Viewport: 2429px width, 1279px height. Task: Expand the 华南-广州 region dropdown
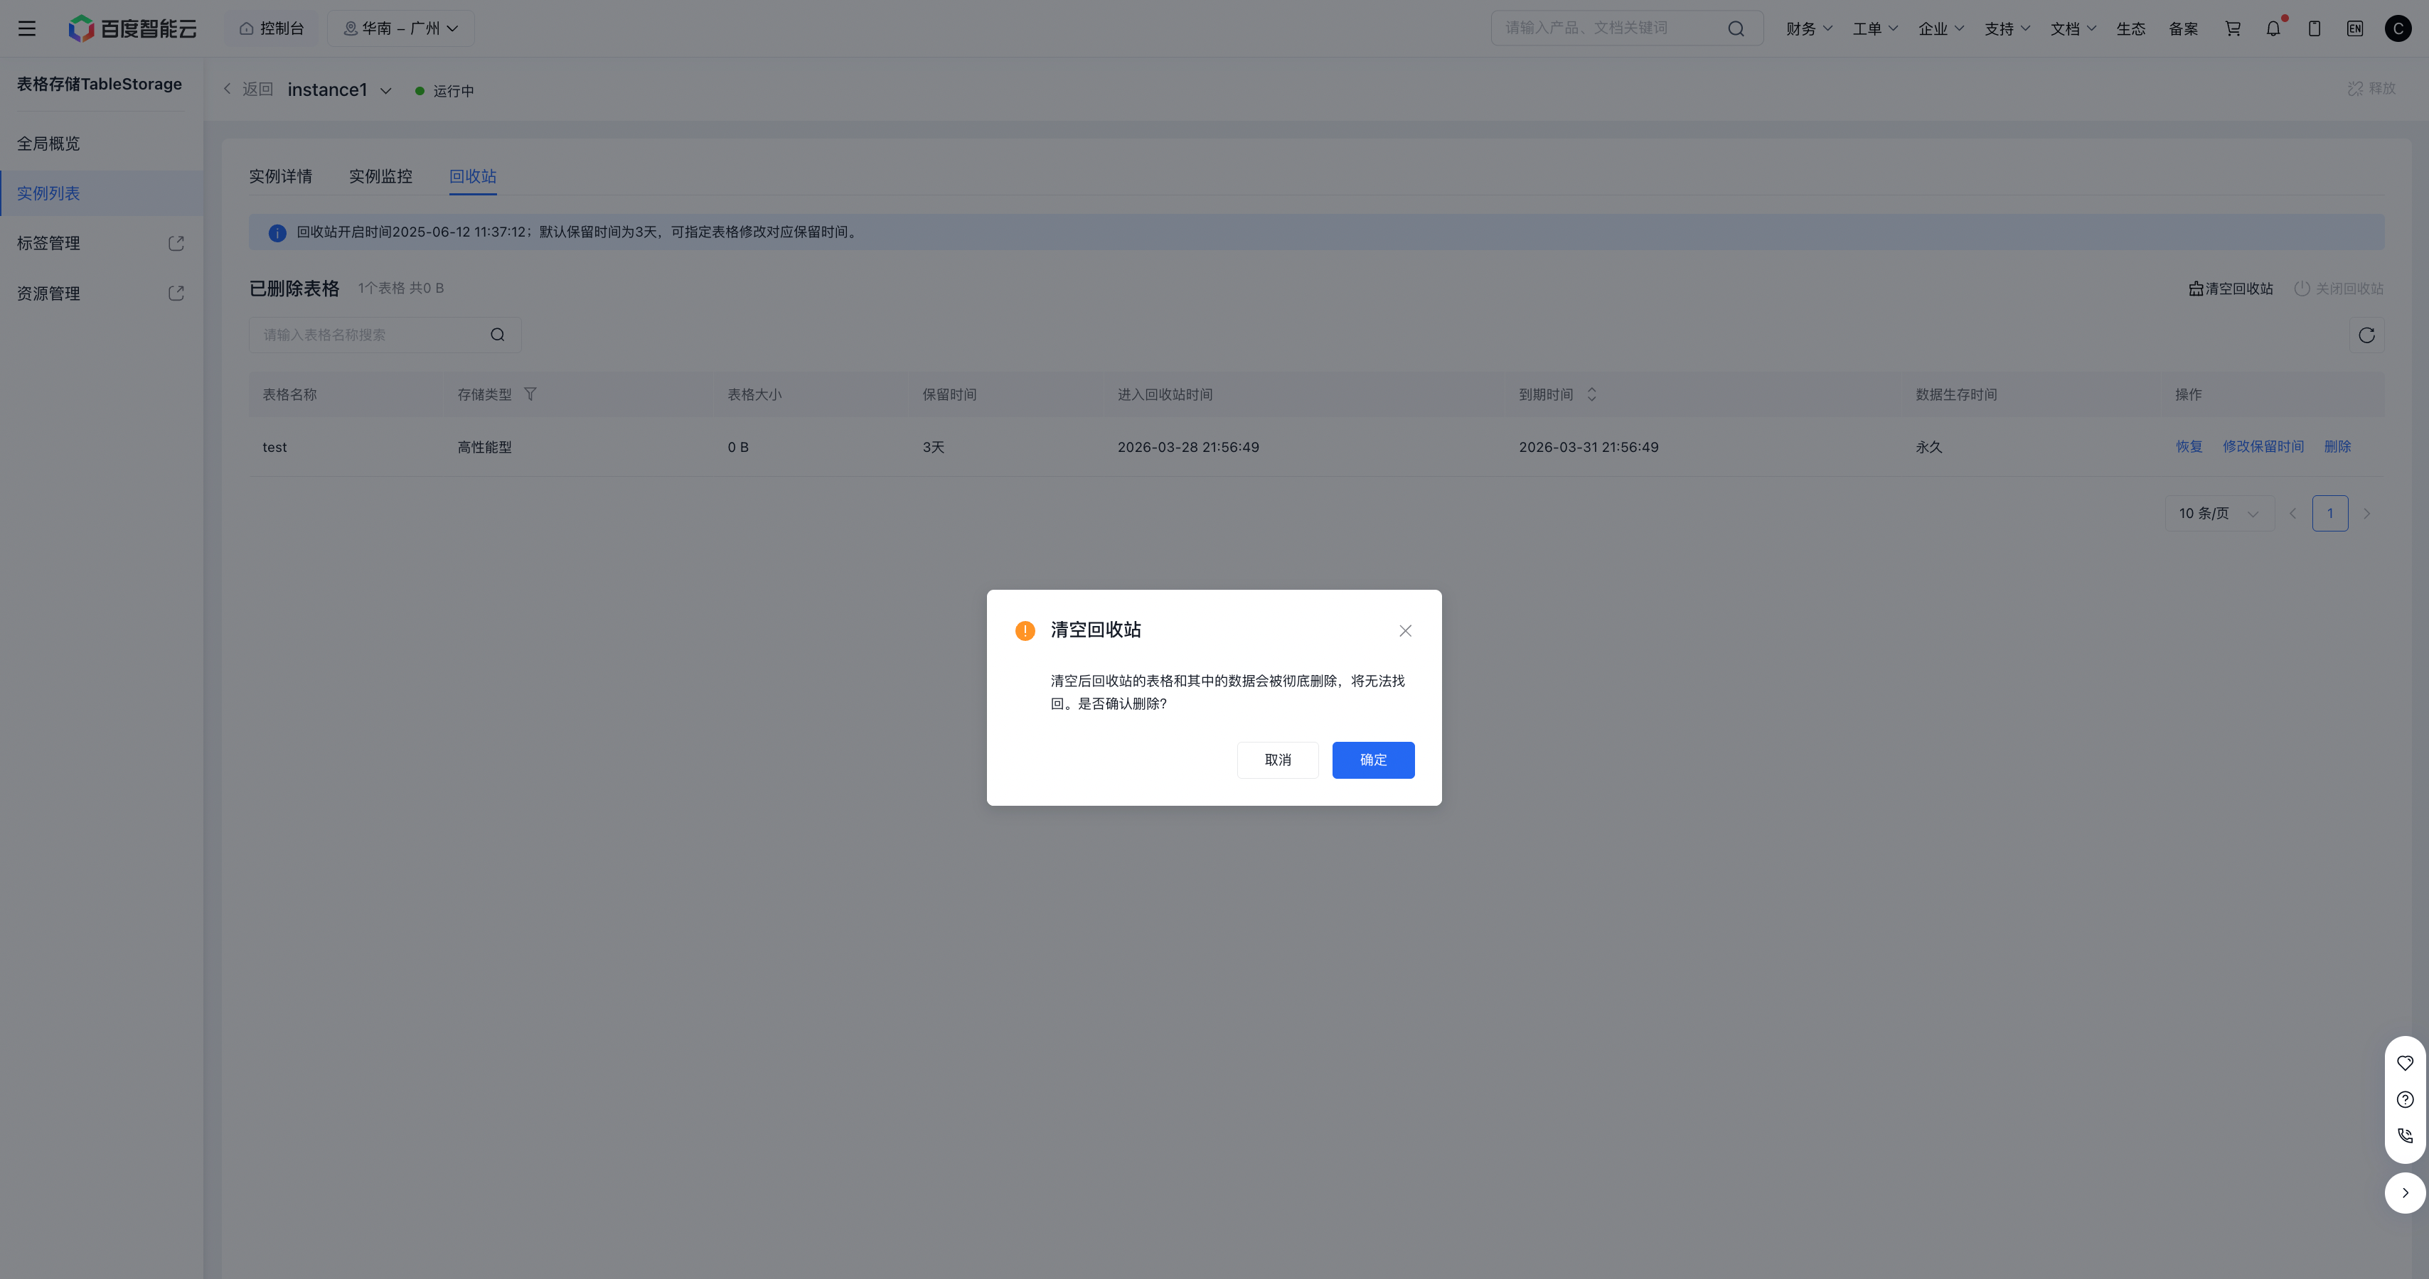tap(401, 28)
